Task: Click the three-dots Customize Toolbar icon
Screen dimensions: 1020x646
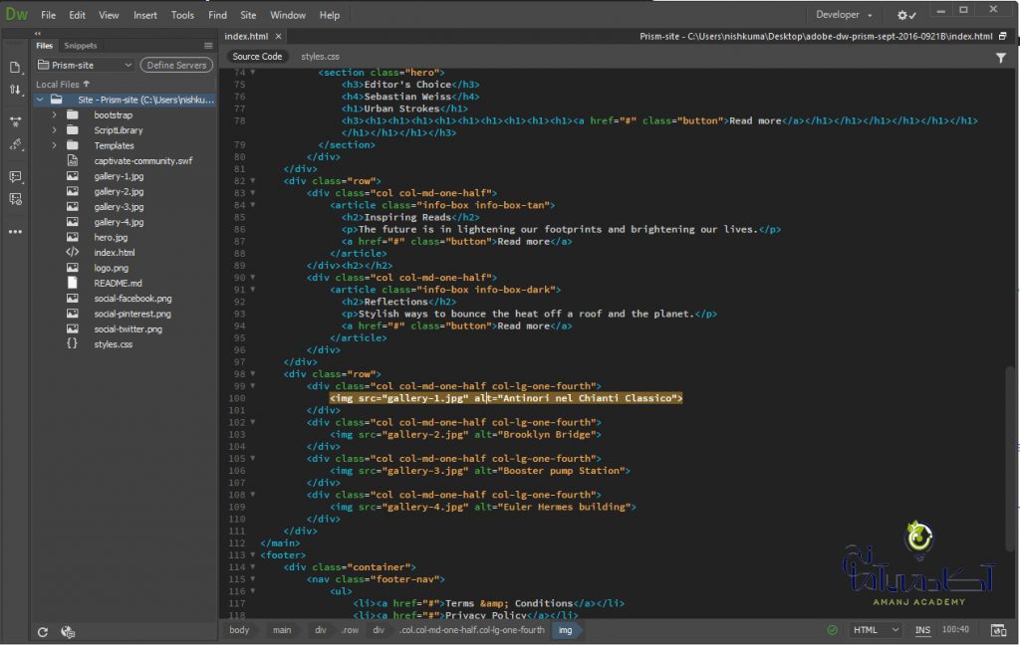Action: [15, 231]
